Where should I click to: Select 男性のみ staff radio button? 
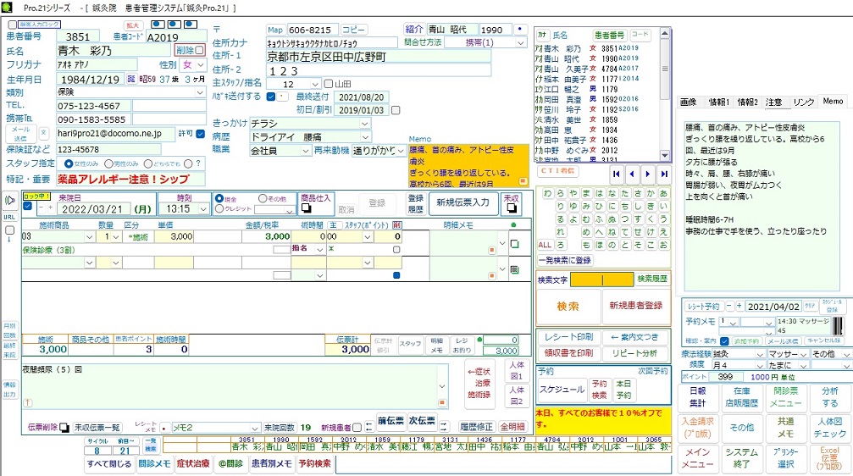coord(108,163)
